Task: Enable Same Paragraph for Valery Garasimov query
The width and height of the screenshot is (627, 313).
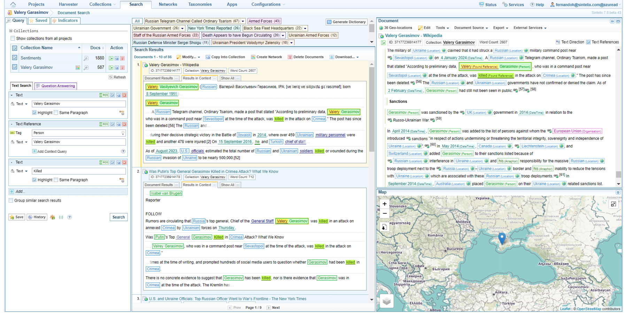Action: 56,113
